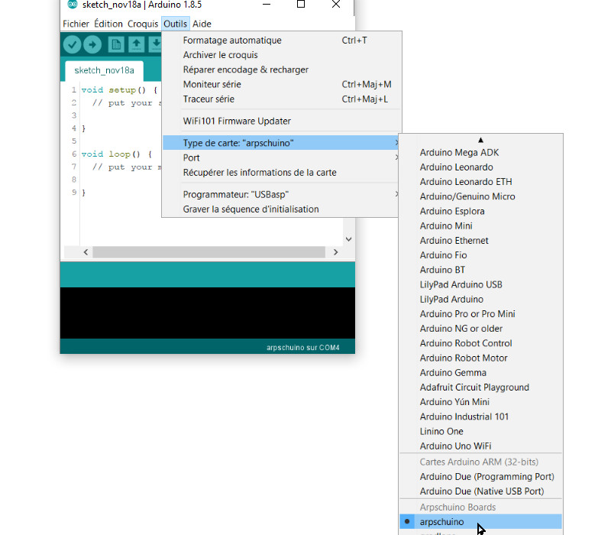Expand Type de carte submenu
The image size is (611, 535).
(282, 143)
